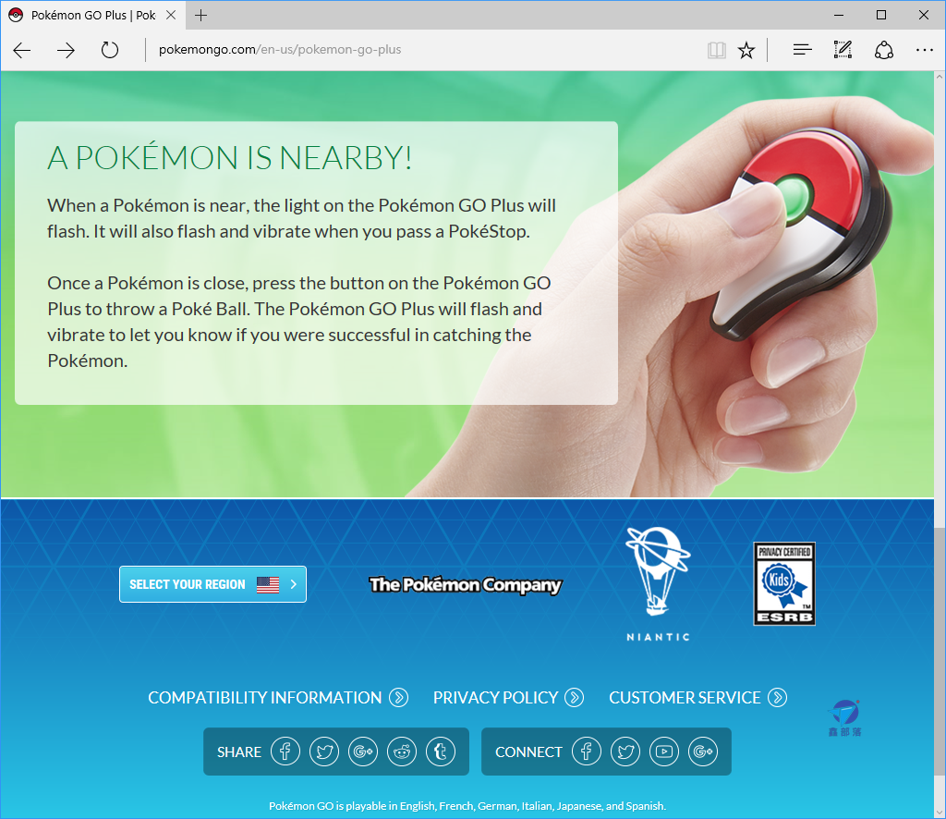Open the Hub (favorites and history) icon
This screenshot has height=819, width=946.
click(802, 50)
